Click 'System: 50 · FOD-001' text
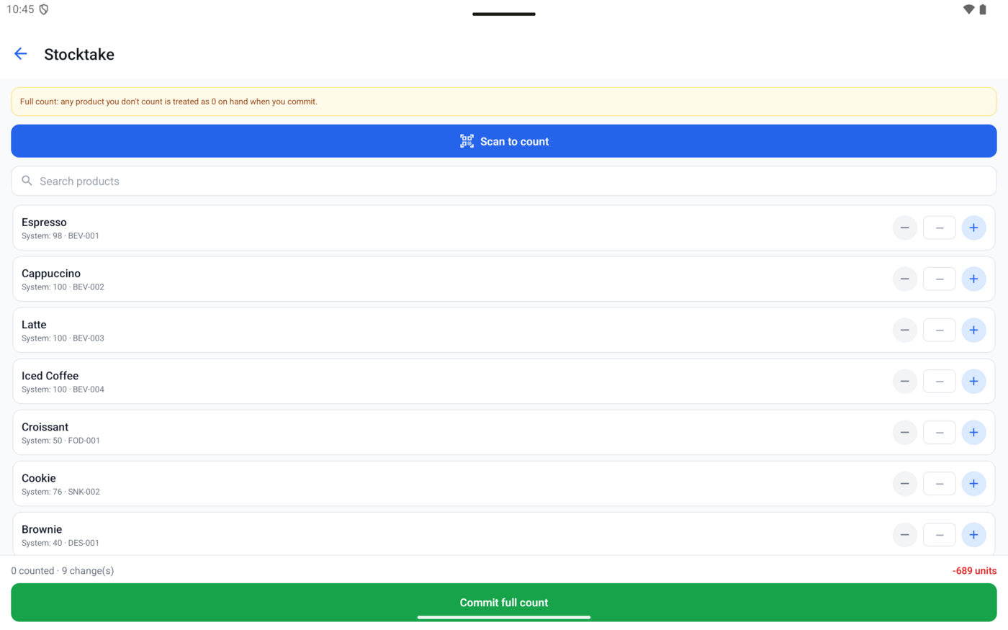Screen dimensions: 1008x630 pyautogui.click(x=60, y=441)
